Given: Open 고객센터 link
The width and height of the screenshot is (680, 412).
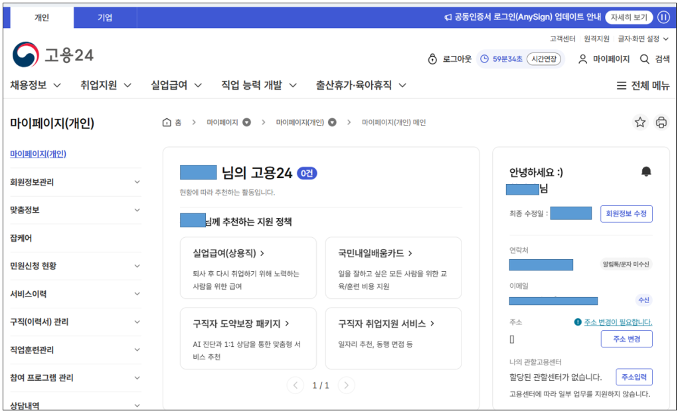Looking at the screenshot, I should coord(562,39).
